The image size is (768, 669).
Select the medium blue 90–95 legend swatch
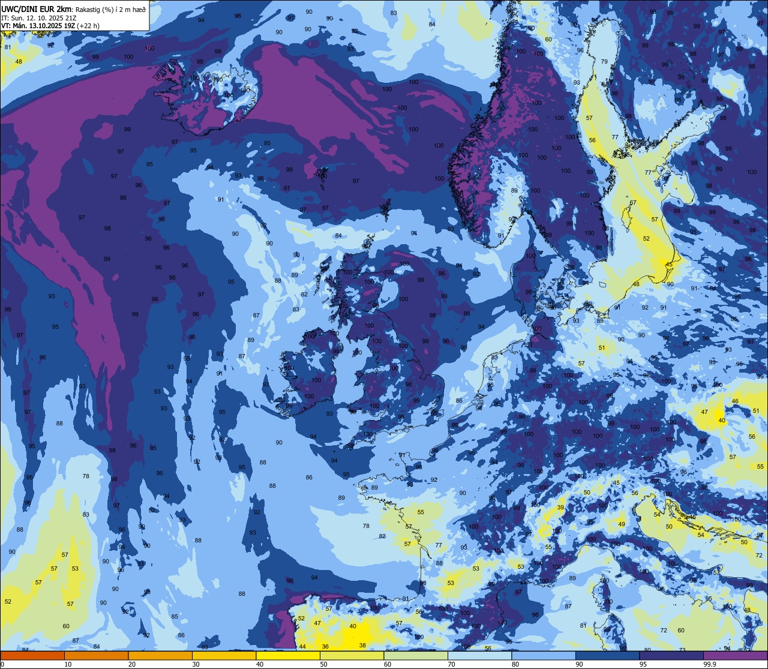(x=607, y=655)
